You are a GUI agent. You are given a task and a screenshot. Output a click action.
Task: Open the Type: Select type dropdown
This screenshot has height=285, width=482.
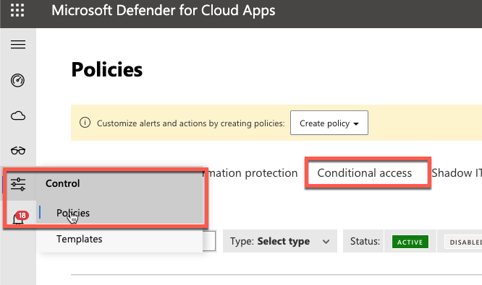pyautogui.click(x=280, y=241)
